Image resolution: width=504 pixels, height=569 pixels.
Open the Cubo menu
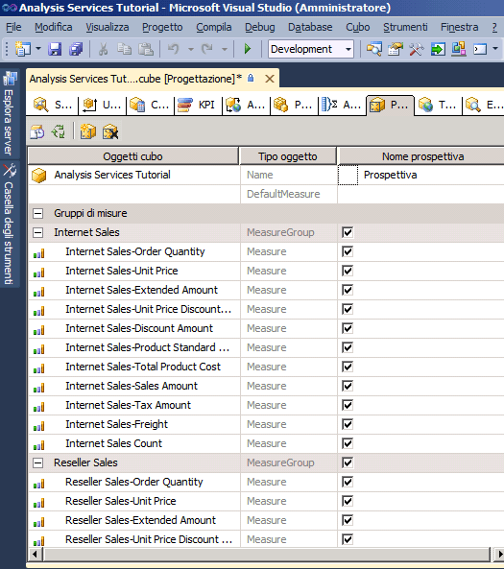[358, 27]
